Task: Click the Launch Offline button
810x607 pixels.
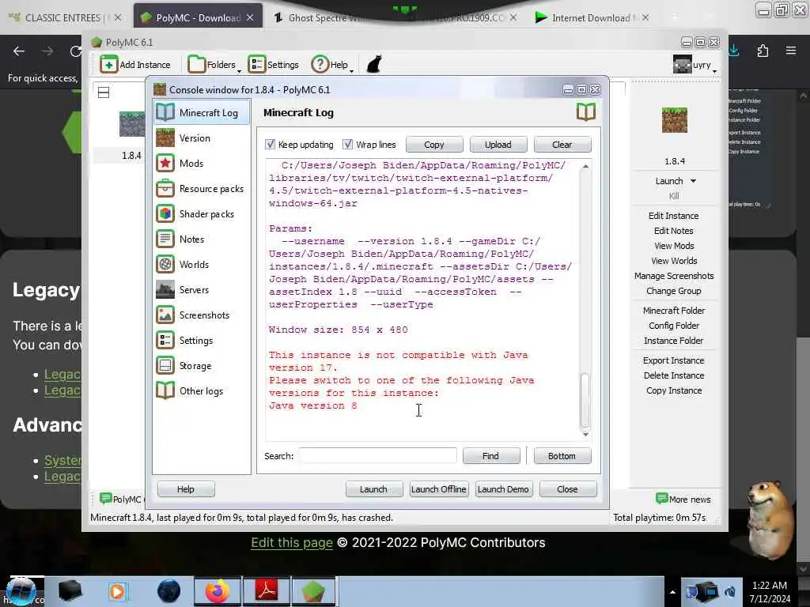Action: click(x=438, y=488)
